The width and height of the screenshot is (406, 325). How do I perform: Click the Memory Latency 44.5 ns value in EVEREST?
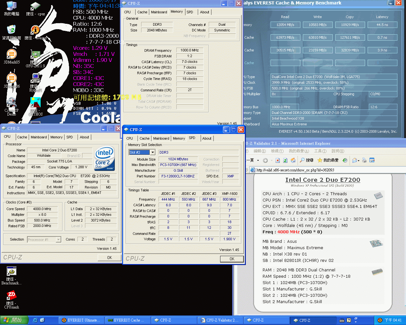pyautogui.click(x=382, y=24)
